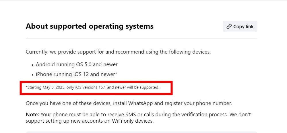Click the bullet dot before Android
Image resolution: width=287 pixels, height=133 pixels.
(x=32, y=65)
